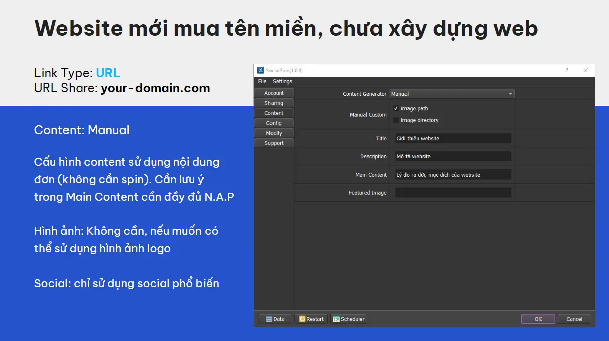Select the Content tab
Viewport: 609px width, 341px height.
coord(274,113)
